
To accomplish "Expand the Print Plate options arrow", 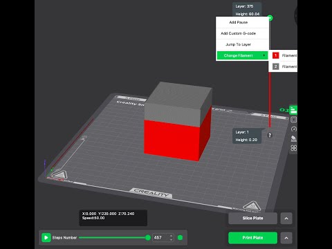I will (x=286, y=238).
